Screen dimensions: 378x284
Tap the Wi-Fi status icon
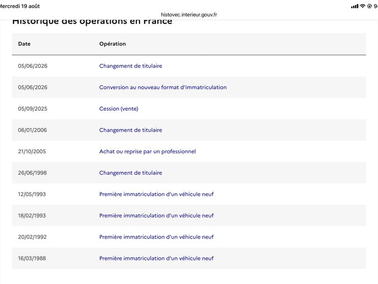362,6
